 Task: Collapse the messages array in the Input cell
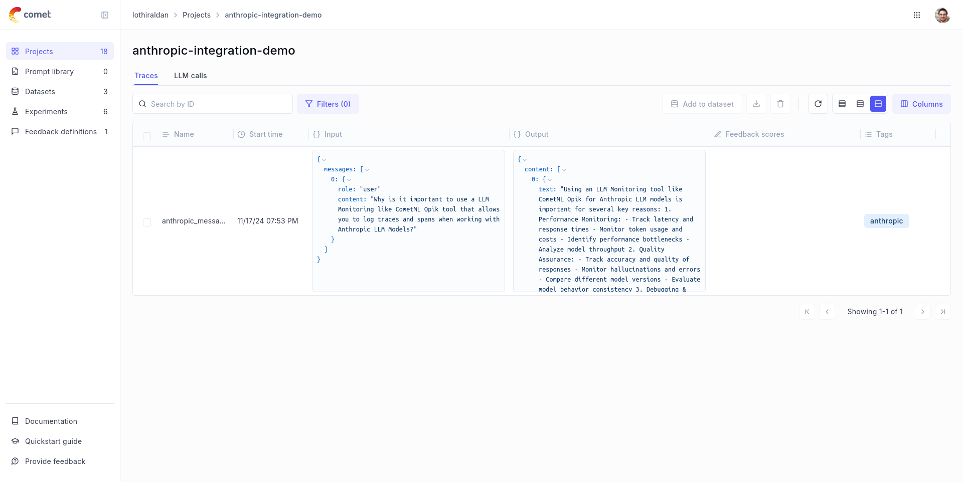[366, 169]
